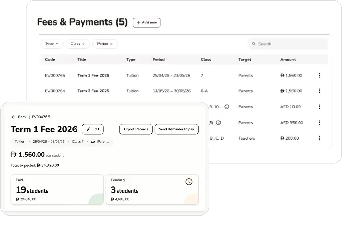
Task: Open kebab menu for AED 350.00 row
Action: click(x=320, y=123)
